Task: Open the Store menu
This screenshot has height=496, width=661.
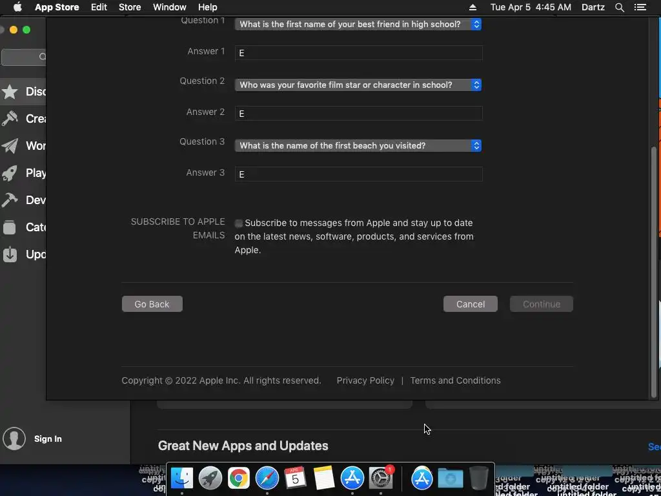Action: tap(130, 7)
